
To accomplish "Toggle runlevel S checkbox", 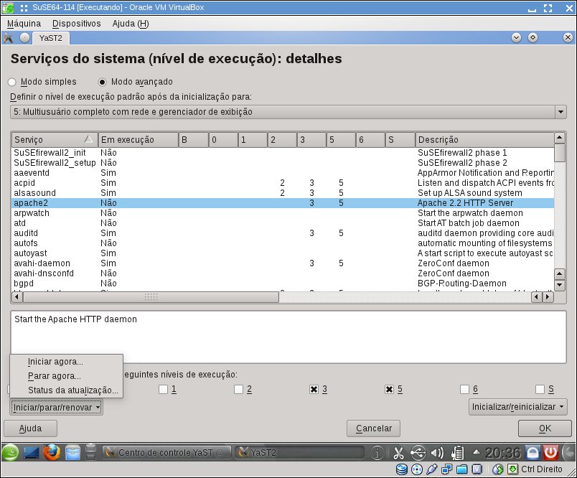I will 540,389.
